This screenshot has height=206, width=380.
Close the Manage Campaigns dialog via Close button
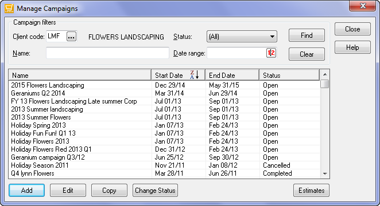point(352,29)
